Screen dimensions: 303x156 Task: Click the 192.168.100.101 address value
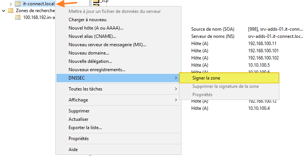[263, 51]
